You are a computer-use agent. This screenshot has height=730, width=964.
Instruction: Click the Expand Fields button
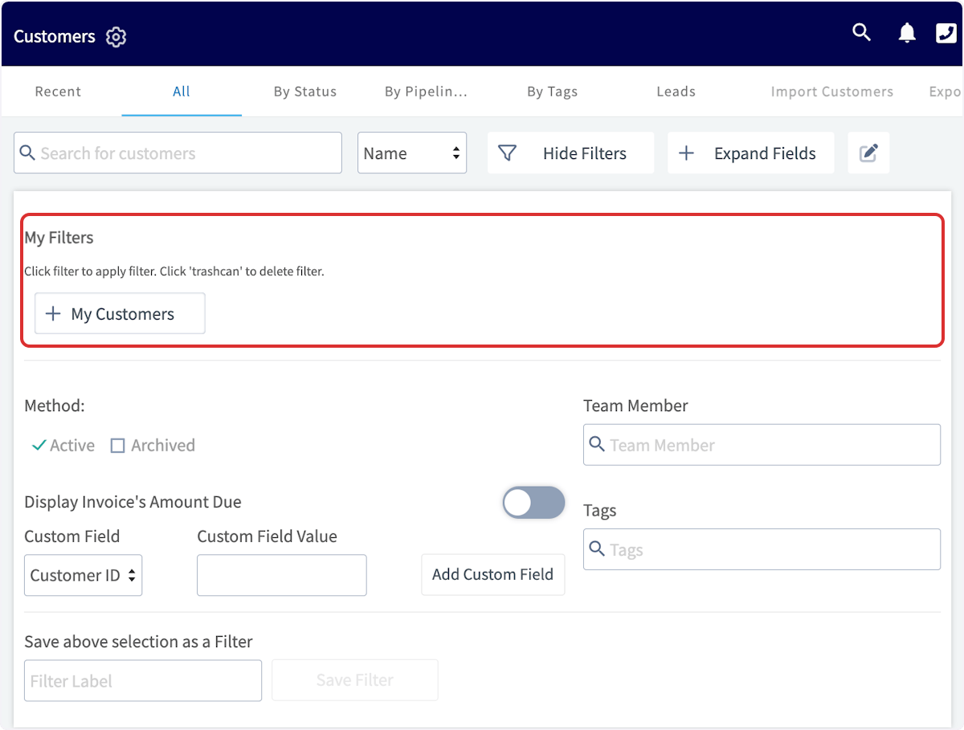pos(750,153)
